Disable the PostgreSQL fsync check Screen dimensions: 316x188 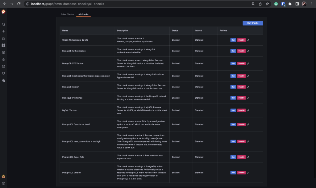pos(241,125)
